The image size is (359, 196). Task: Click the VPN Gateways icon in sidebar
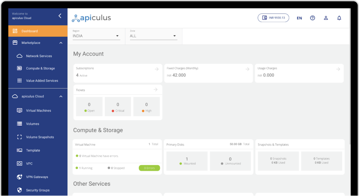point(19,177)
